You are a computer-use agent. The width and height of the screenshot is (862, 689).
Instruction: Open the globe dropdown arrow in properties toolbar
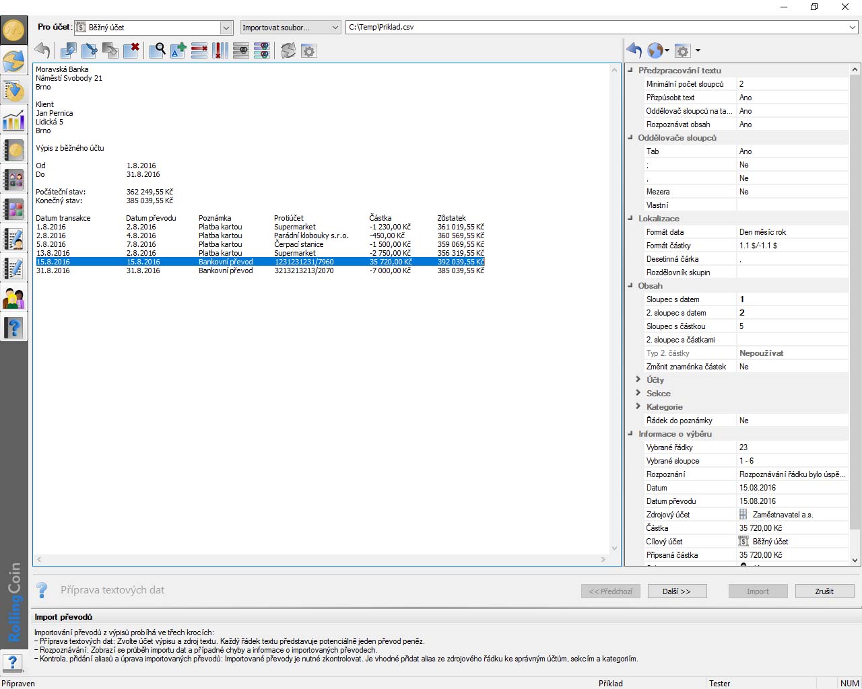pyautogui.click(x=667, y=50)
